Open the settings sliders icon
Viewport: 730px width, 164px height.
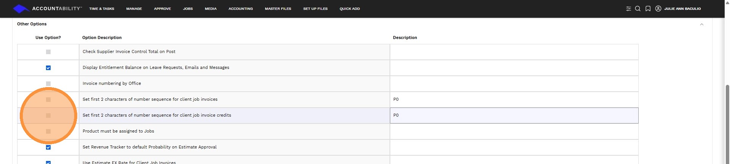[628, 9]
